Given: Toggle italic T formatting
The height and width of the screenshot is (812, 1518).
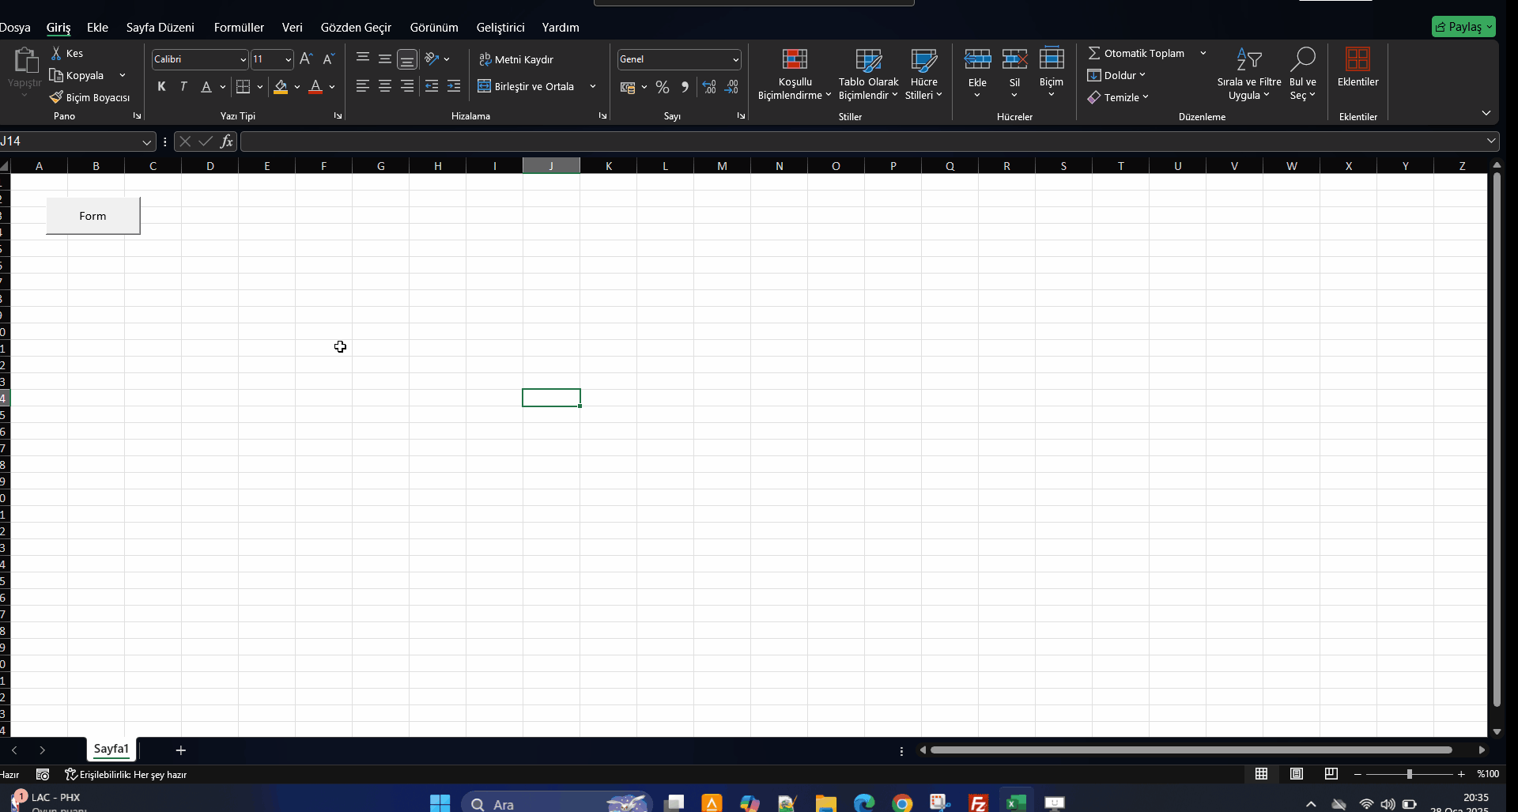Looking at the screenshot, I should tap(183, 87).
